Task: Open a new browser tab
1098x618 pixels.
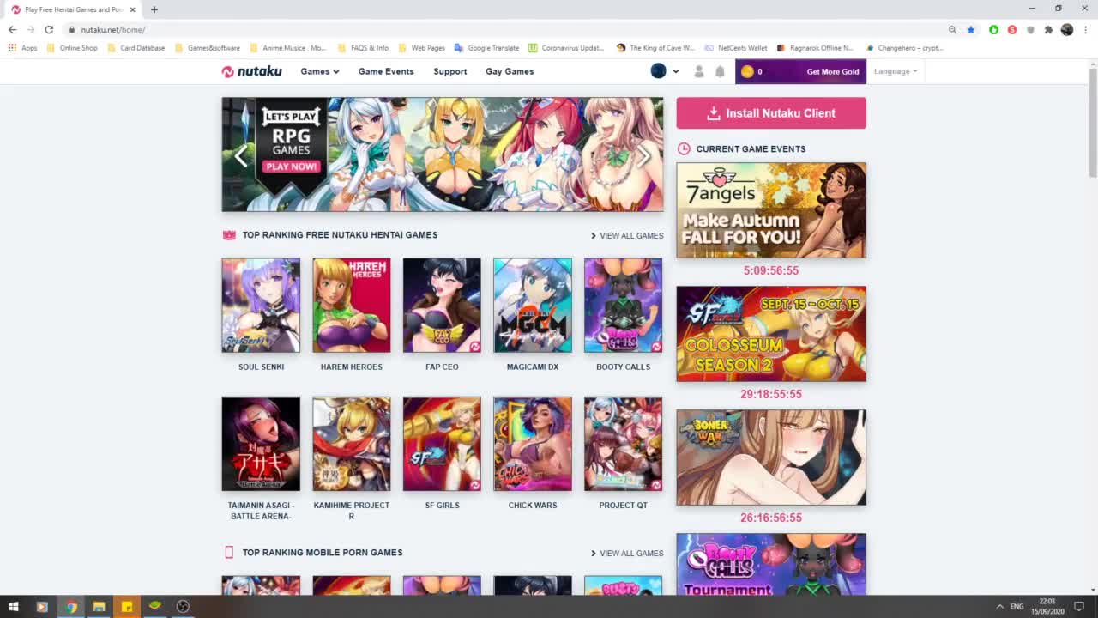Action: (x=154, y=9)
